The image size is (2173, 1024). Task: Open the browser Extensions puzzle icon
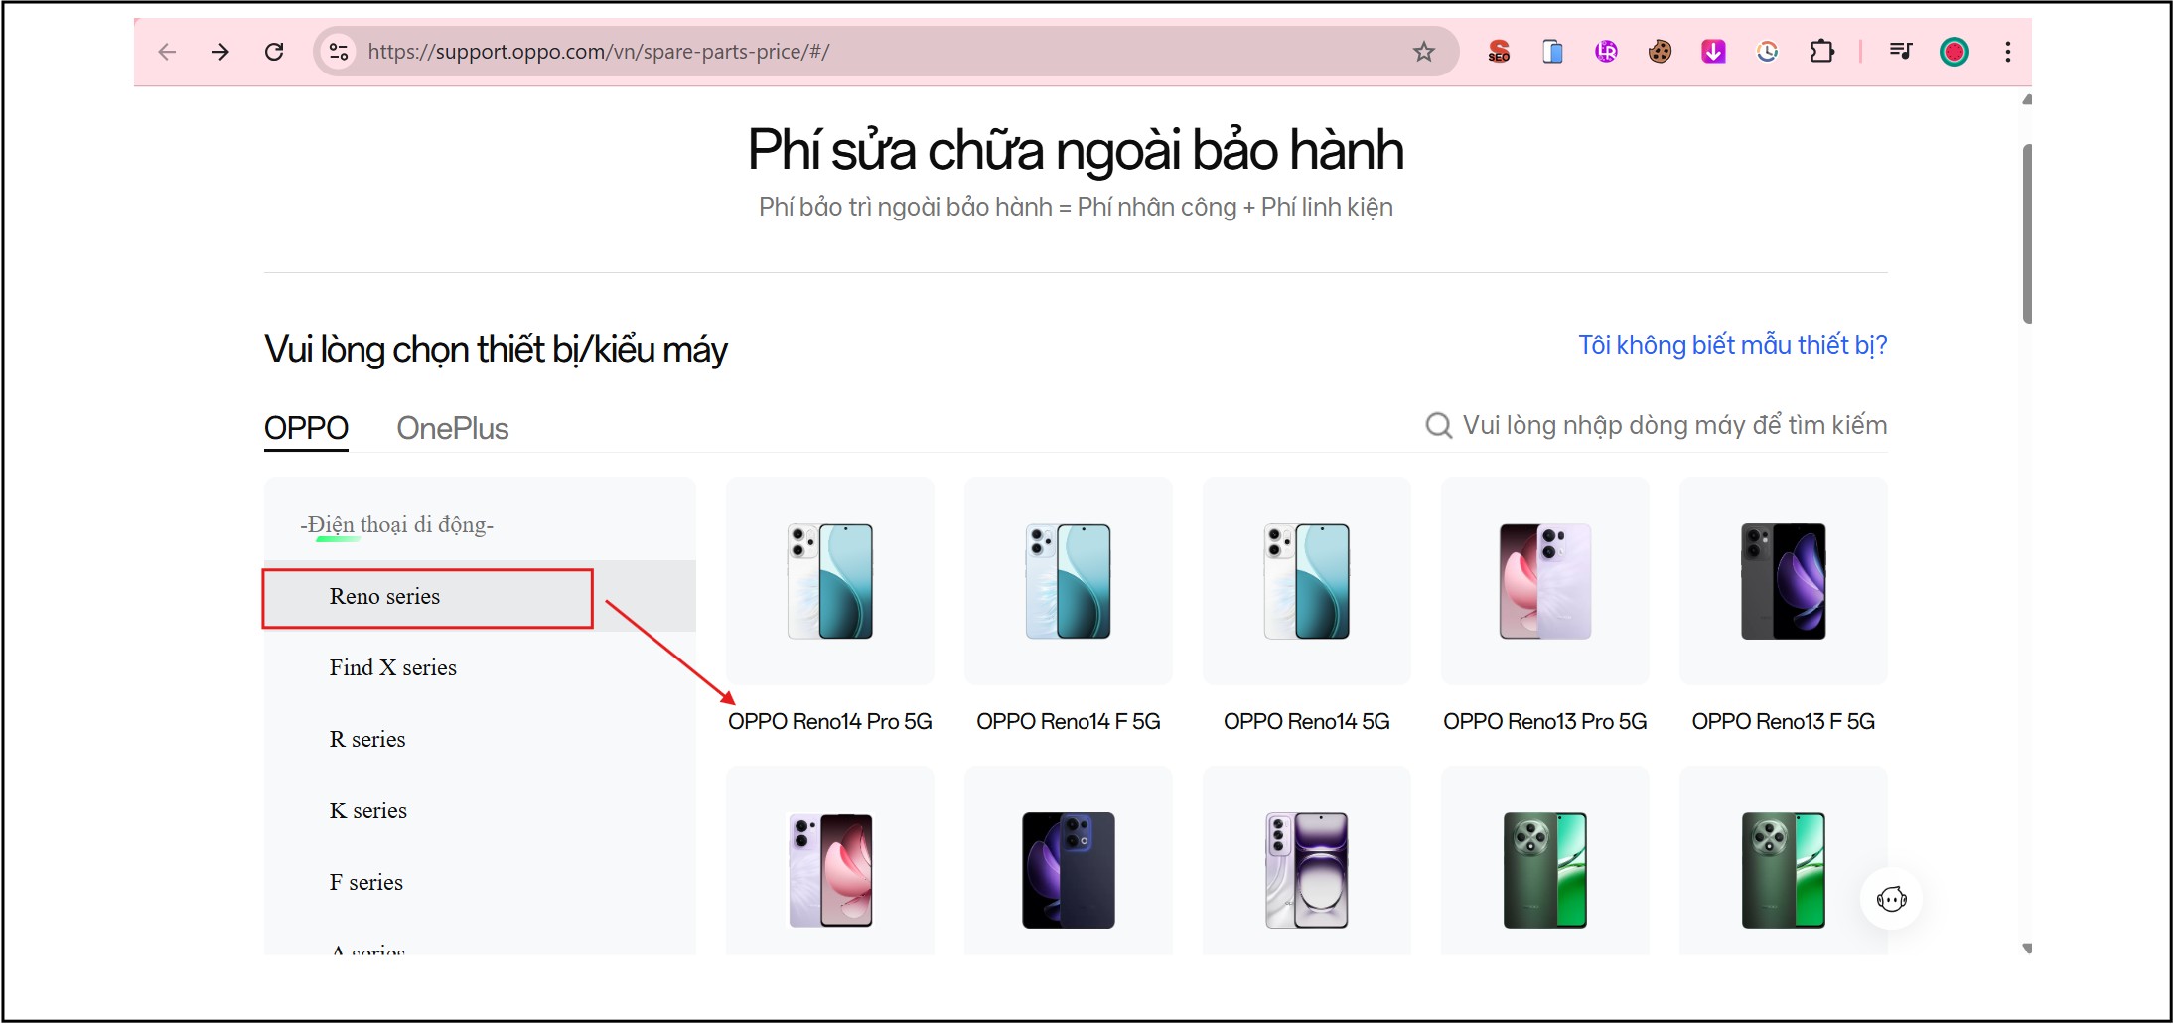[1822, 51]
